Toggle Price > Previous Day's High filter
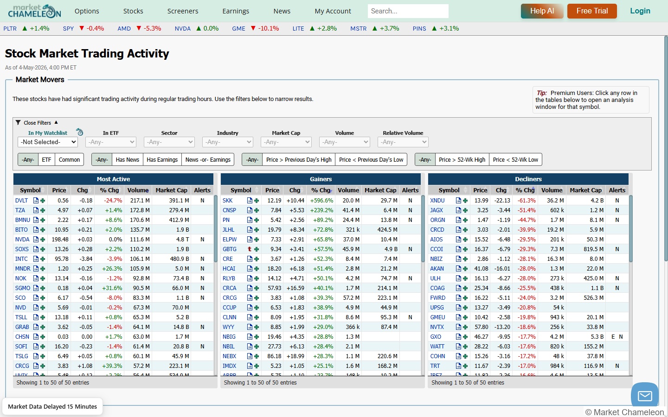The width and height of the screenshot is (668, 417). pyautogui.click(x=299, y=159)
